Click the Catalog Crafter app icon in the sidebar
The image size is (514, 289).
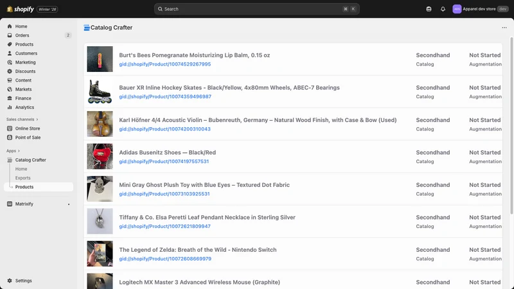(10, 160)
